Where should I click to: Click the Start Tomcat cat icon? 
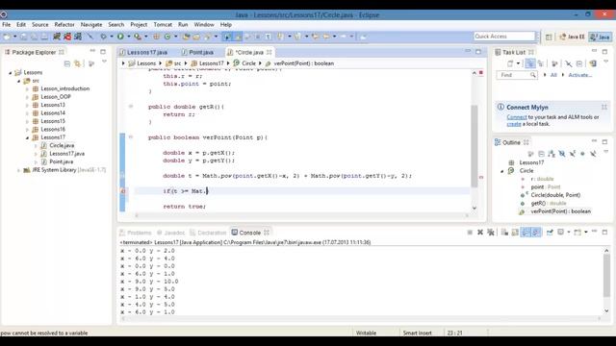57,37
